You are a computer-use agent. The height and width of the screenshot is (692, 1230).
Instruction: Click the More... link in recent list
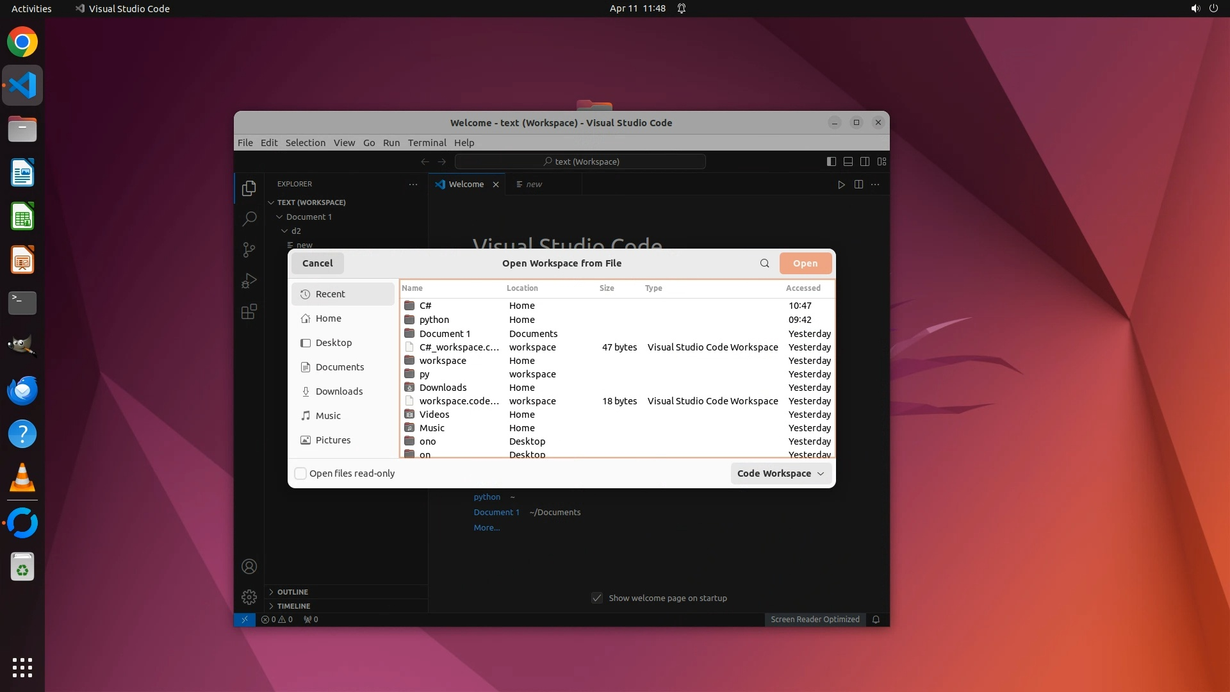[486, 527]
